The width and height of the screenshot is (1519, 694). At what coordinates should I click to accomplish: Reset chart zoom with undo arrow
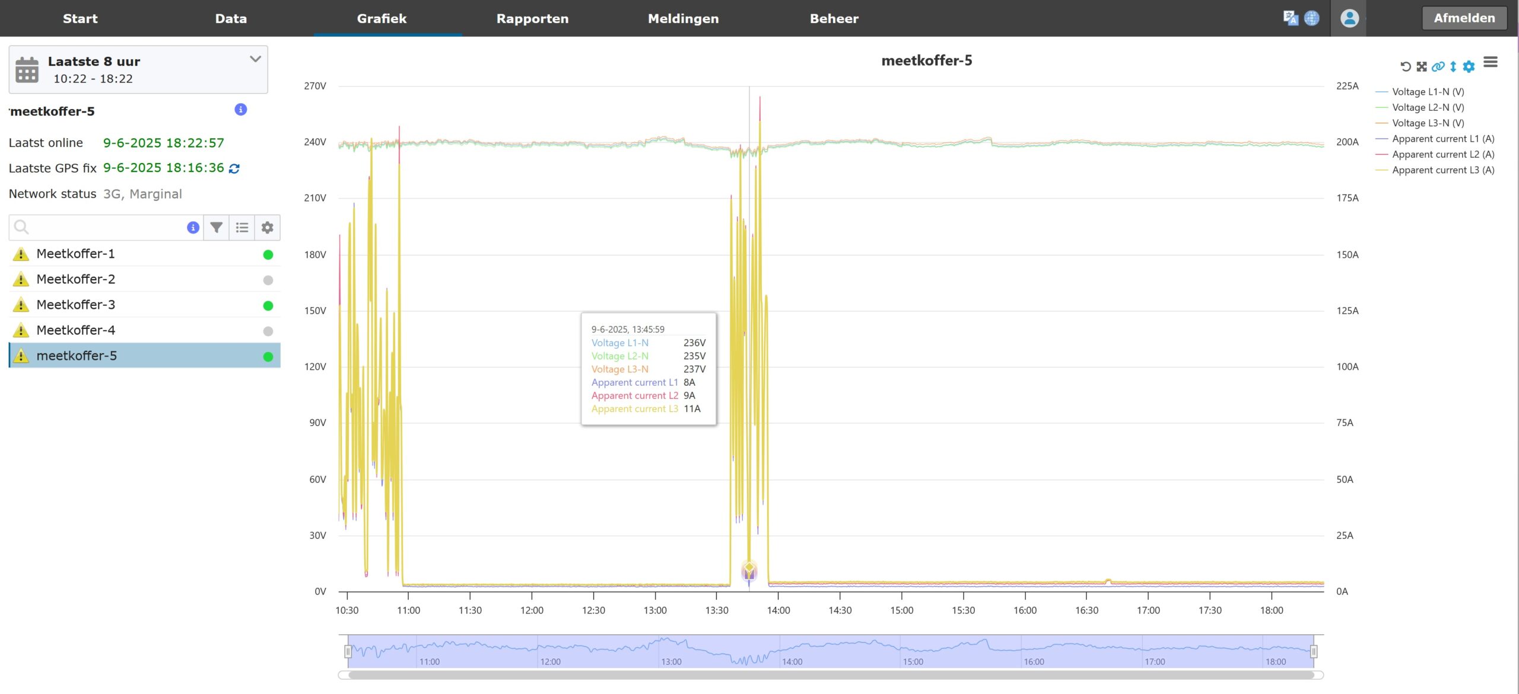coord(1406,66)
